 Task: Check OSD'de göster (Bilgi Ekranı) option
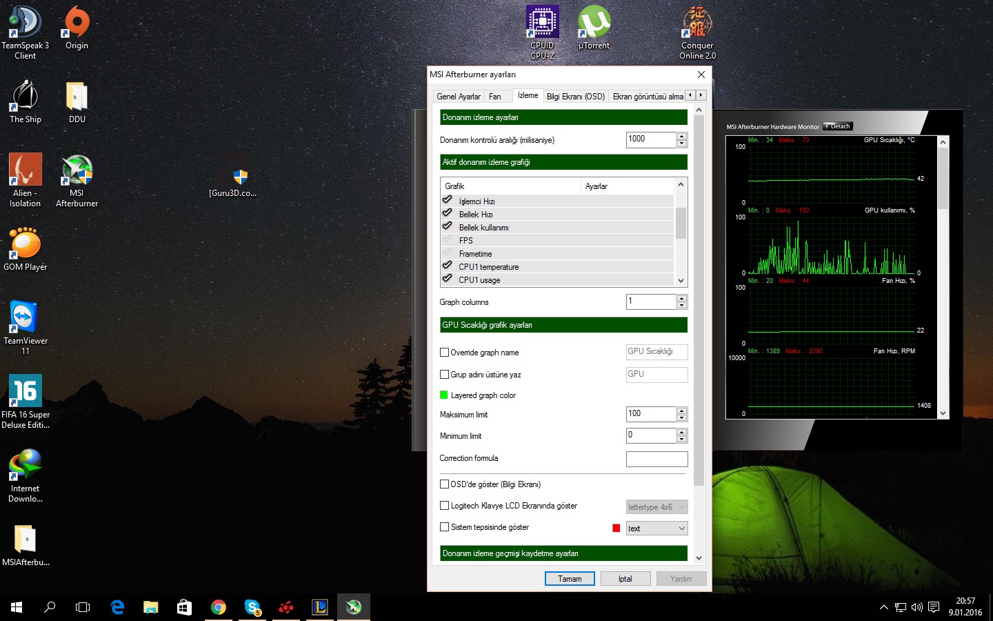point(445,484)
